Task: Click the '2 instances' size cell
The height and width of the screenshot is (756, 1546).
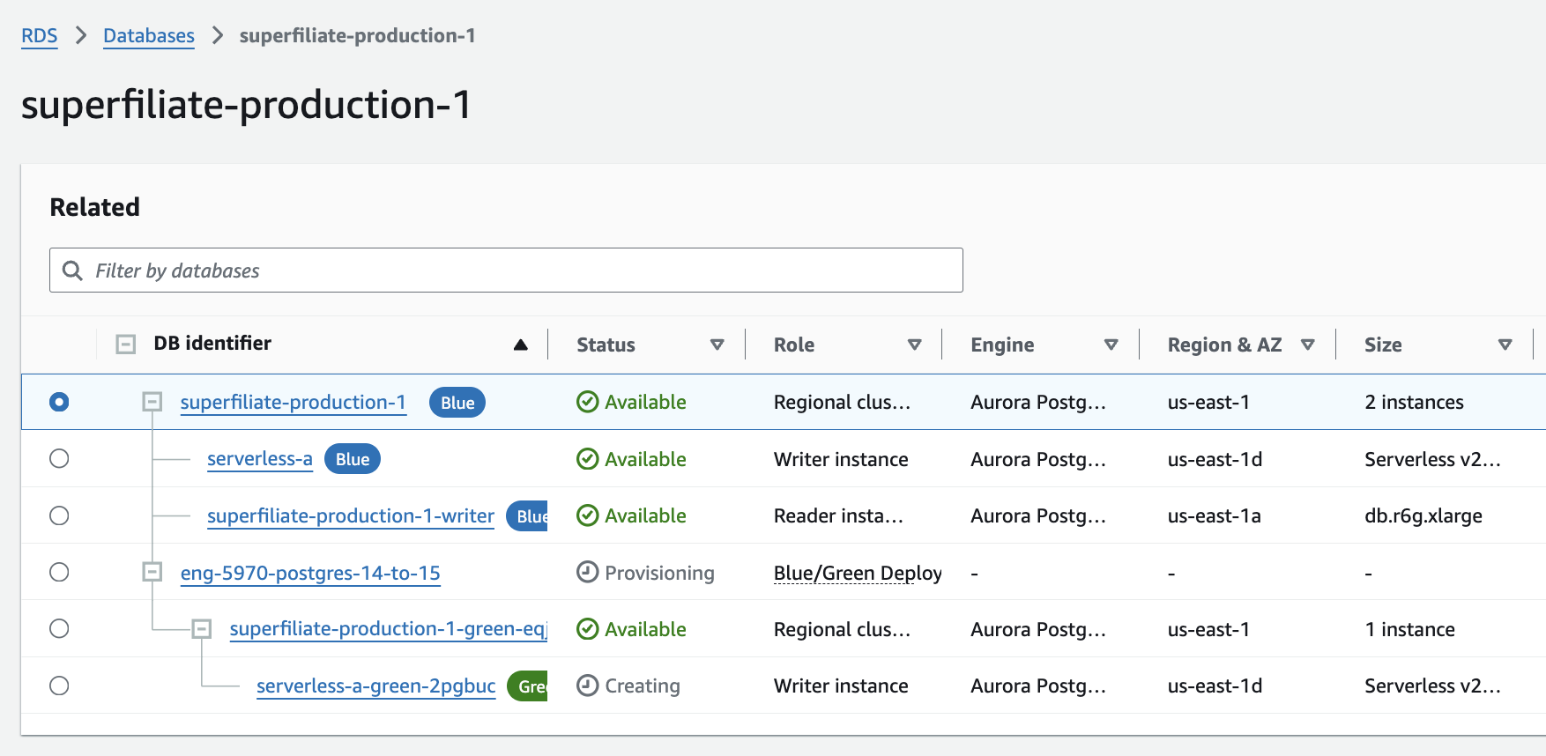Action: (1414, 402)
